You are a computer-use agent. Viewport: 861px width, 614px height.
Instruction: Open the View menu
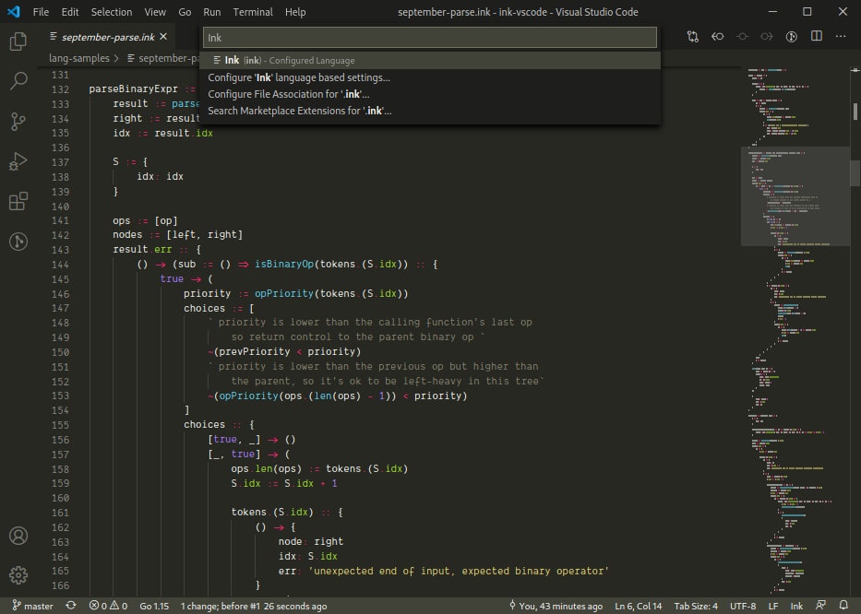click(x=155, y=12)
